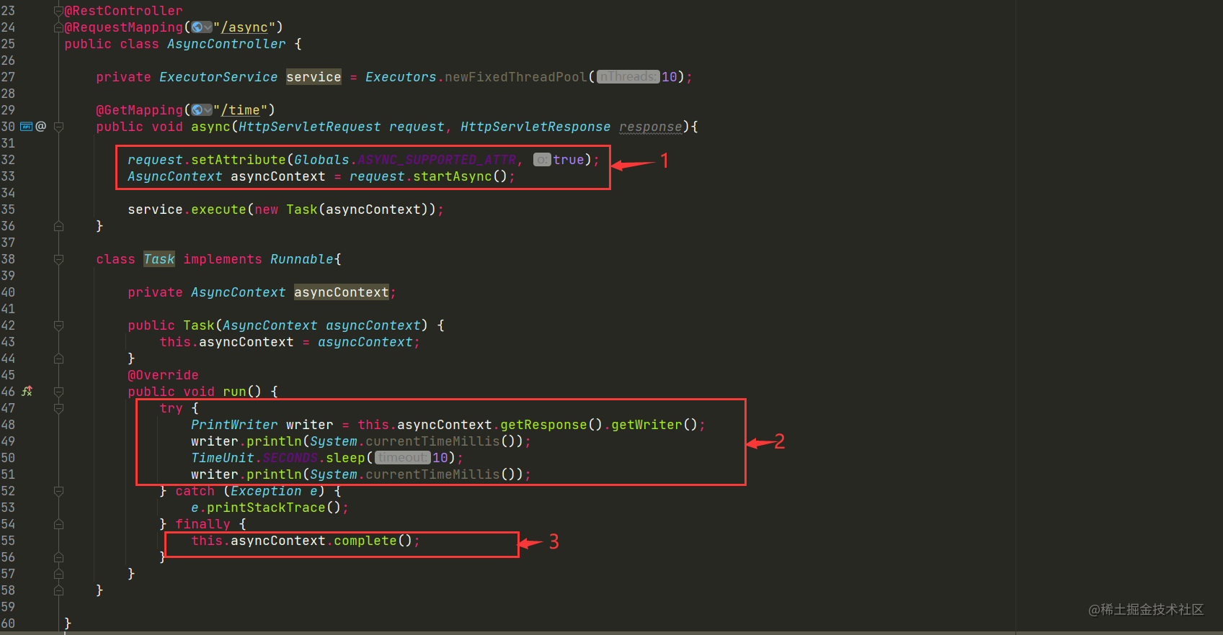Click the "o:" parameter hint before true
Image resolution: width=1223 pixels, height=635 pixels.
(542, 160)
